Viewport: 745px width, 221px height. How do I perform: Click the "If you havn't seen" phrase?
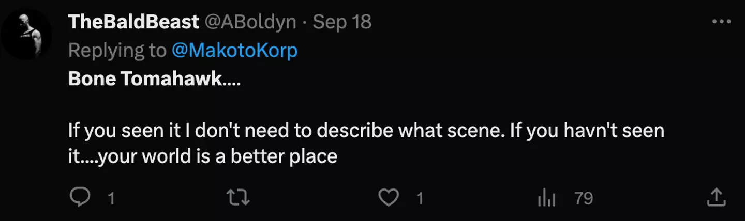point(587,131)
